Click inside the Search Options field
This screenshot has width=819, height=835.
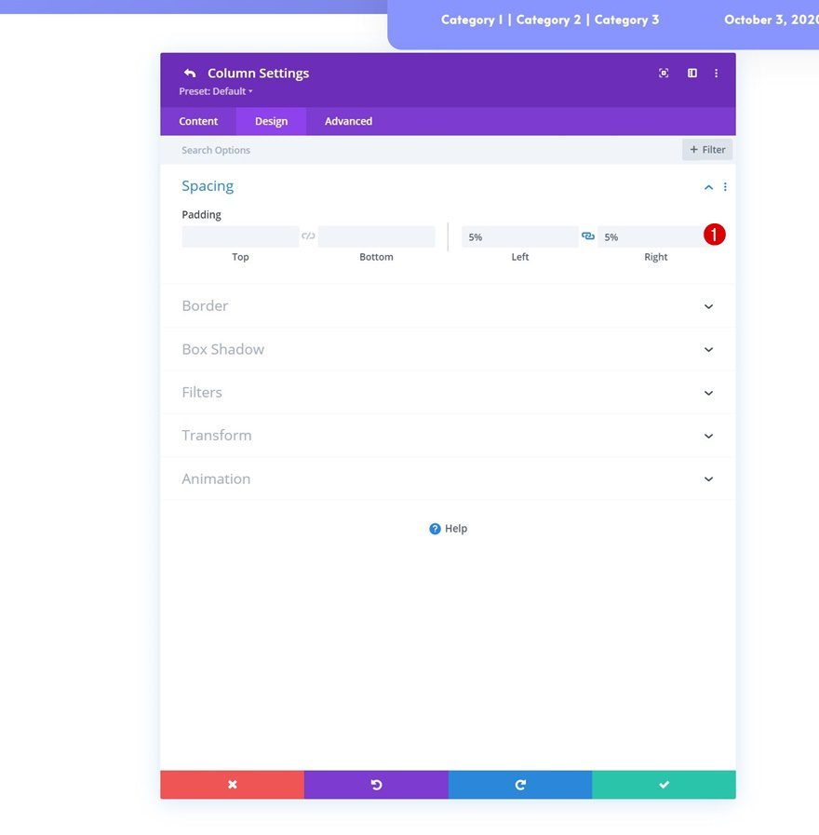click(x=279, y=149)
